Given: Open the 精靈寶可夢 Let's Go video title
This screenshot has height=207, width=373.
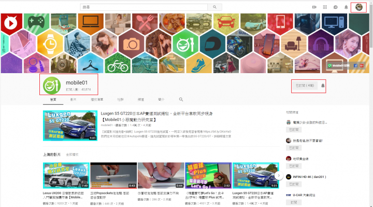Looking at the screenshot, I should pos(205,195).
